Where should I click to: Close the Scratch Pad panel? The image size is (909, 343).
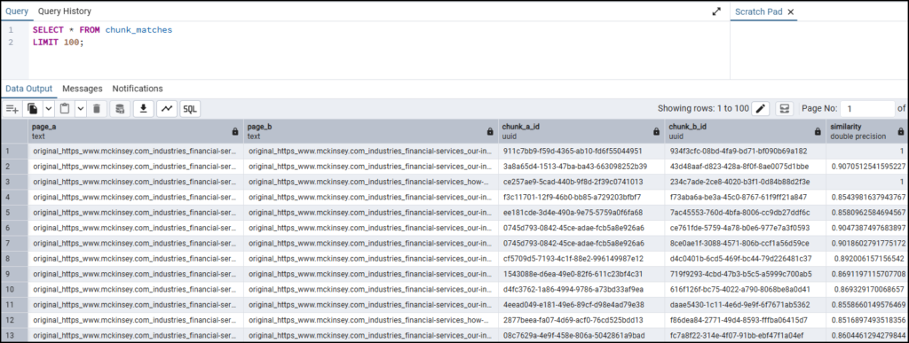tap(790, 12)
